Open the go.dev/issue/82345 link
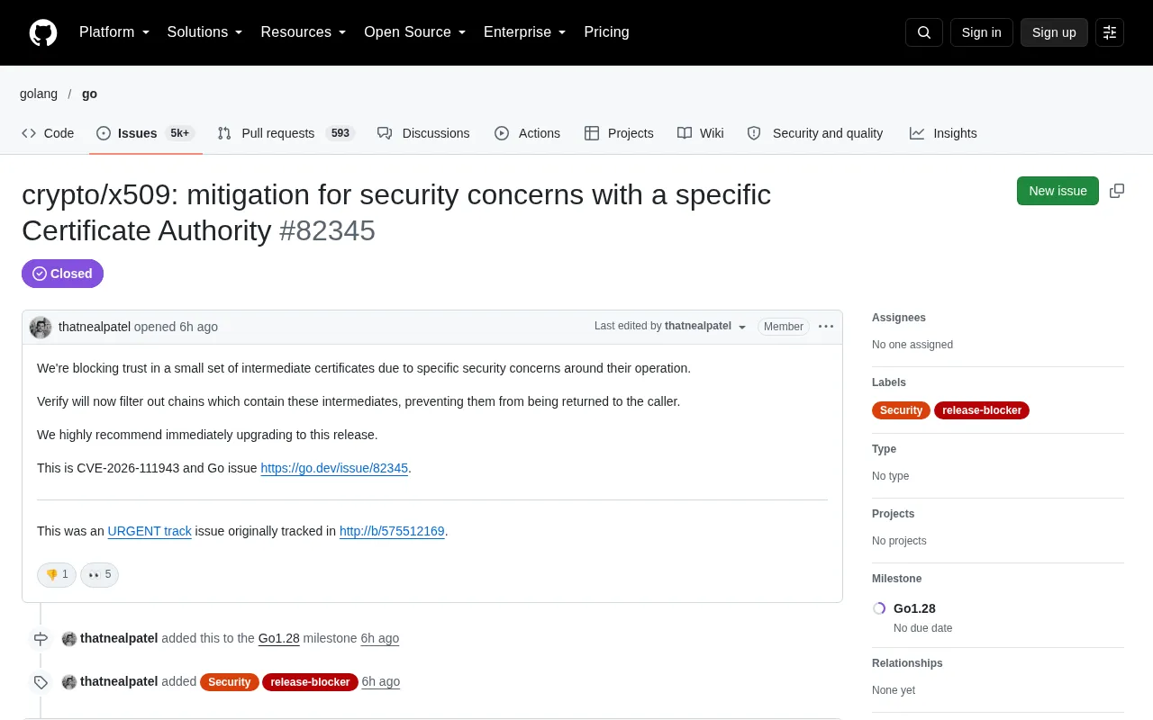1153x720 pixels. (334, 468)
